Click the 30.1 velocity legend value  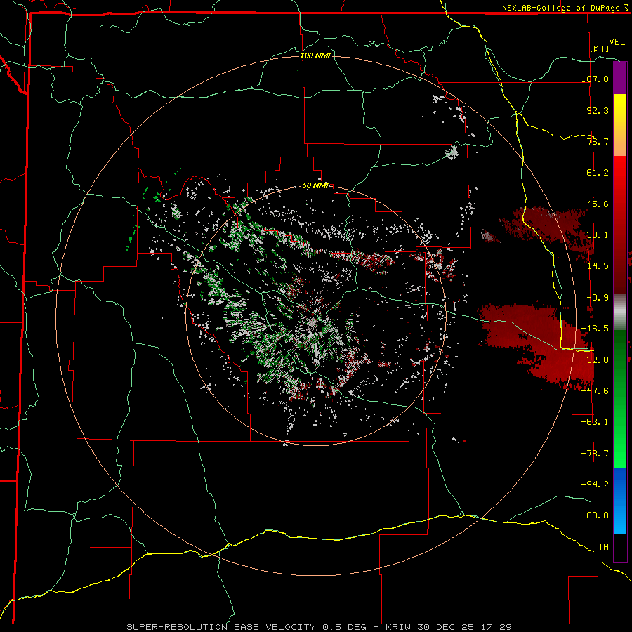pos(598,235)
